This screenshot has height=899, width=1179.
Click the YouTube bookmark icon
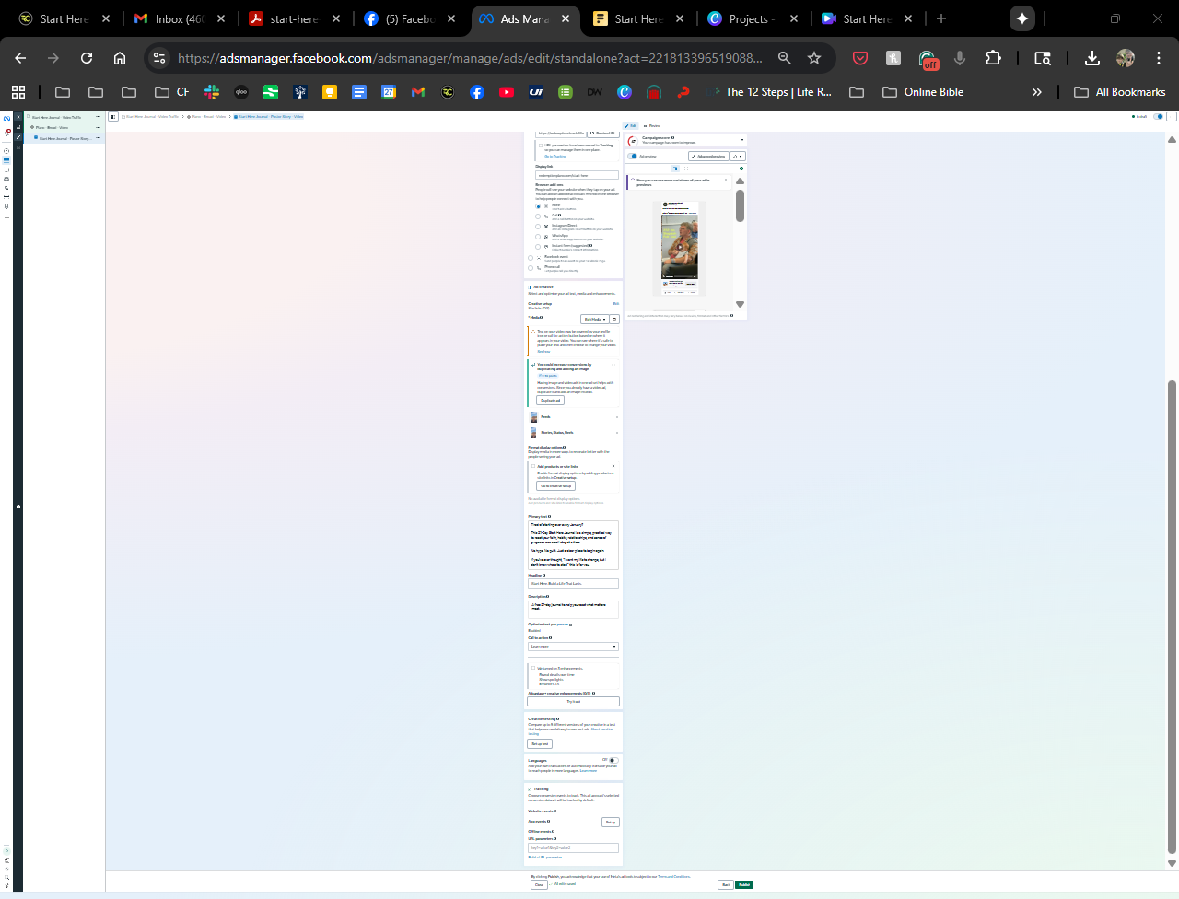pyautogui.click(x=506, y=92)
